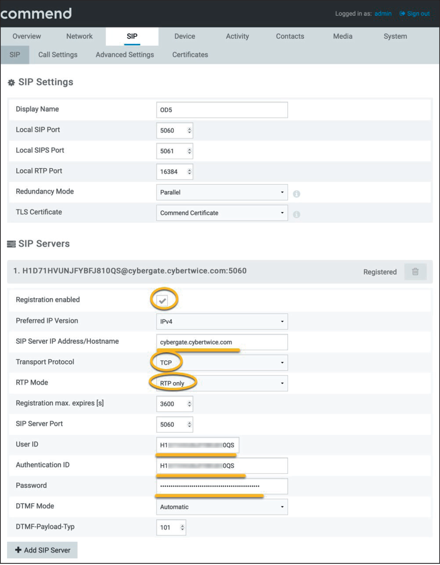
Task: Expand the Transport Protocol dropdown
Action: pyautogui.click(x=222, y=363)
